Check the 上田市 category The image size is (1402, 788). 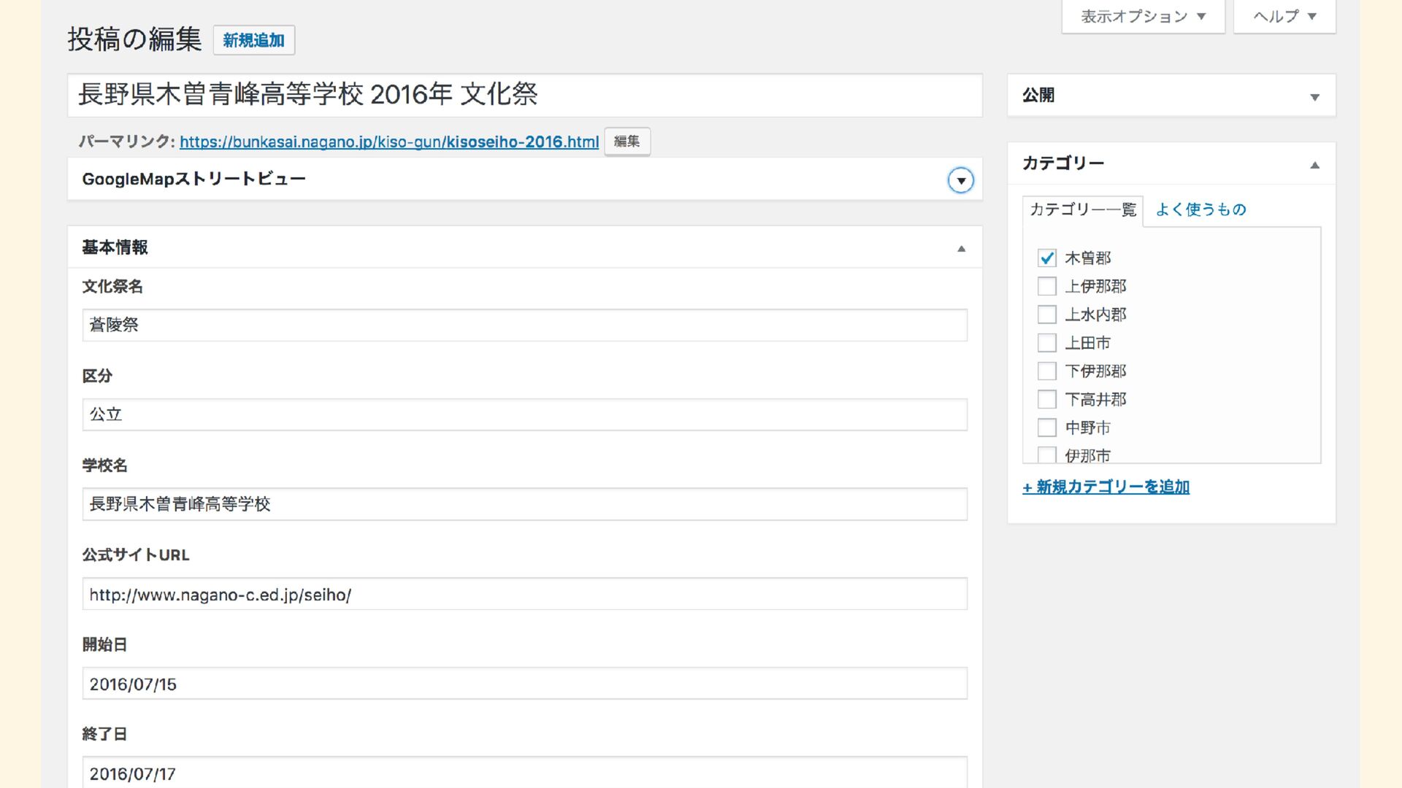1047,343
